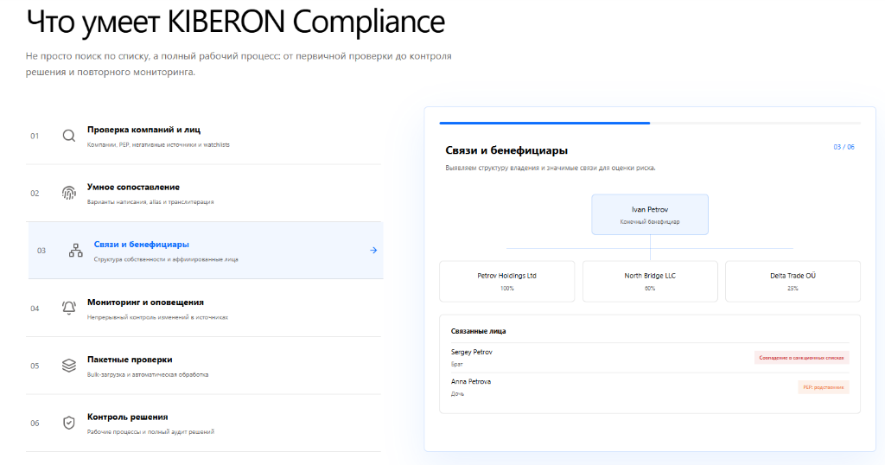Click the Конечный бенефициар label
This screenshot has height=465, width=885.
click(x=650, y=222)
